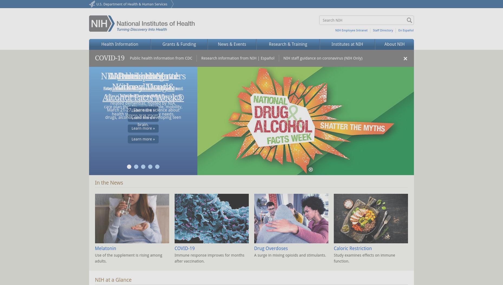Open NIH staff guidance on coronavirus
This screenshot has width=503, height=285.
[x=323, y=58]
